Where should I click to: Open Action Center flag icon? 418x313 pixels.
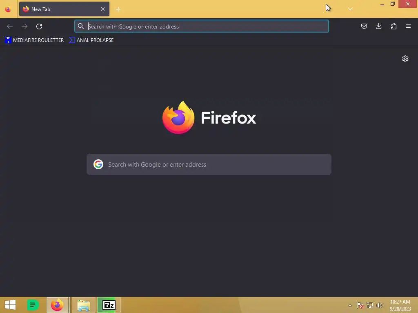point(360,305)
